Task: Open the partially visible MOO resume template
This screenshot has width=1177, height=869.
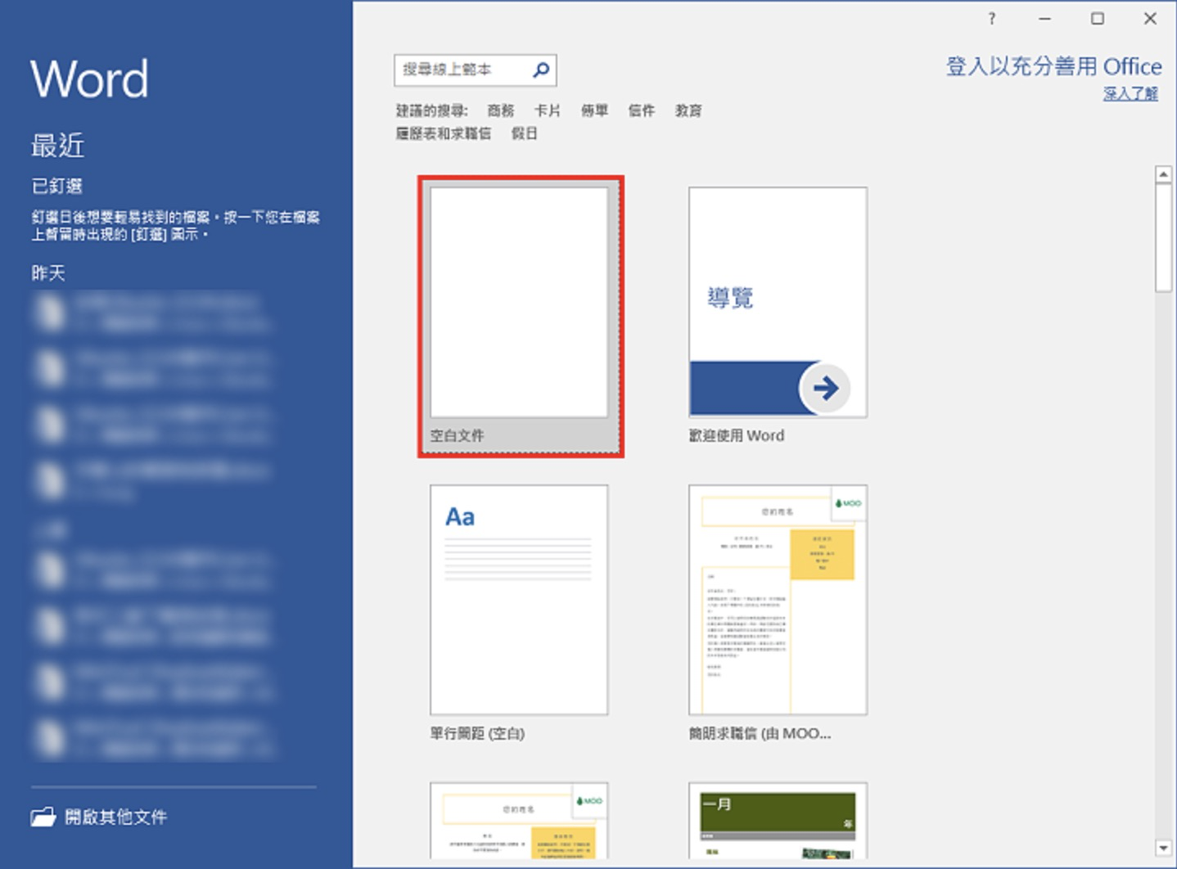Action: (x=519, y=821)
